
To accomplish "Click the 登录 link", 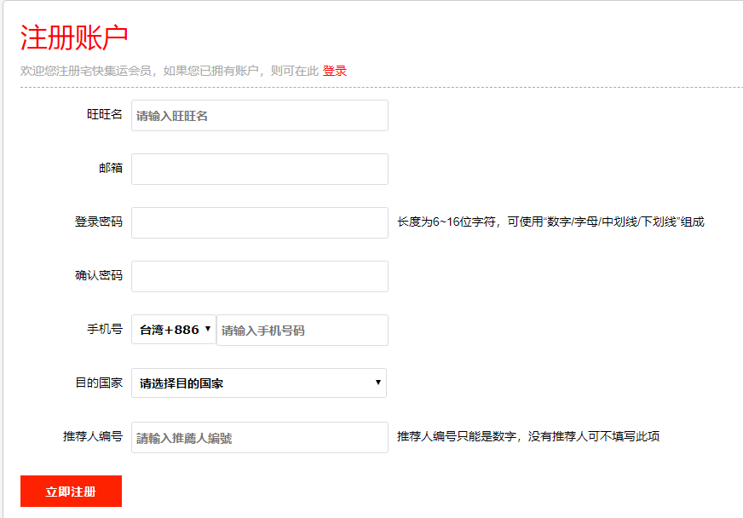I will 334,71.
